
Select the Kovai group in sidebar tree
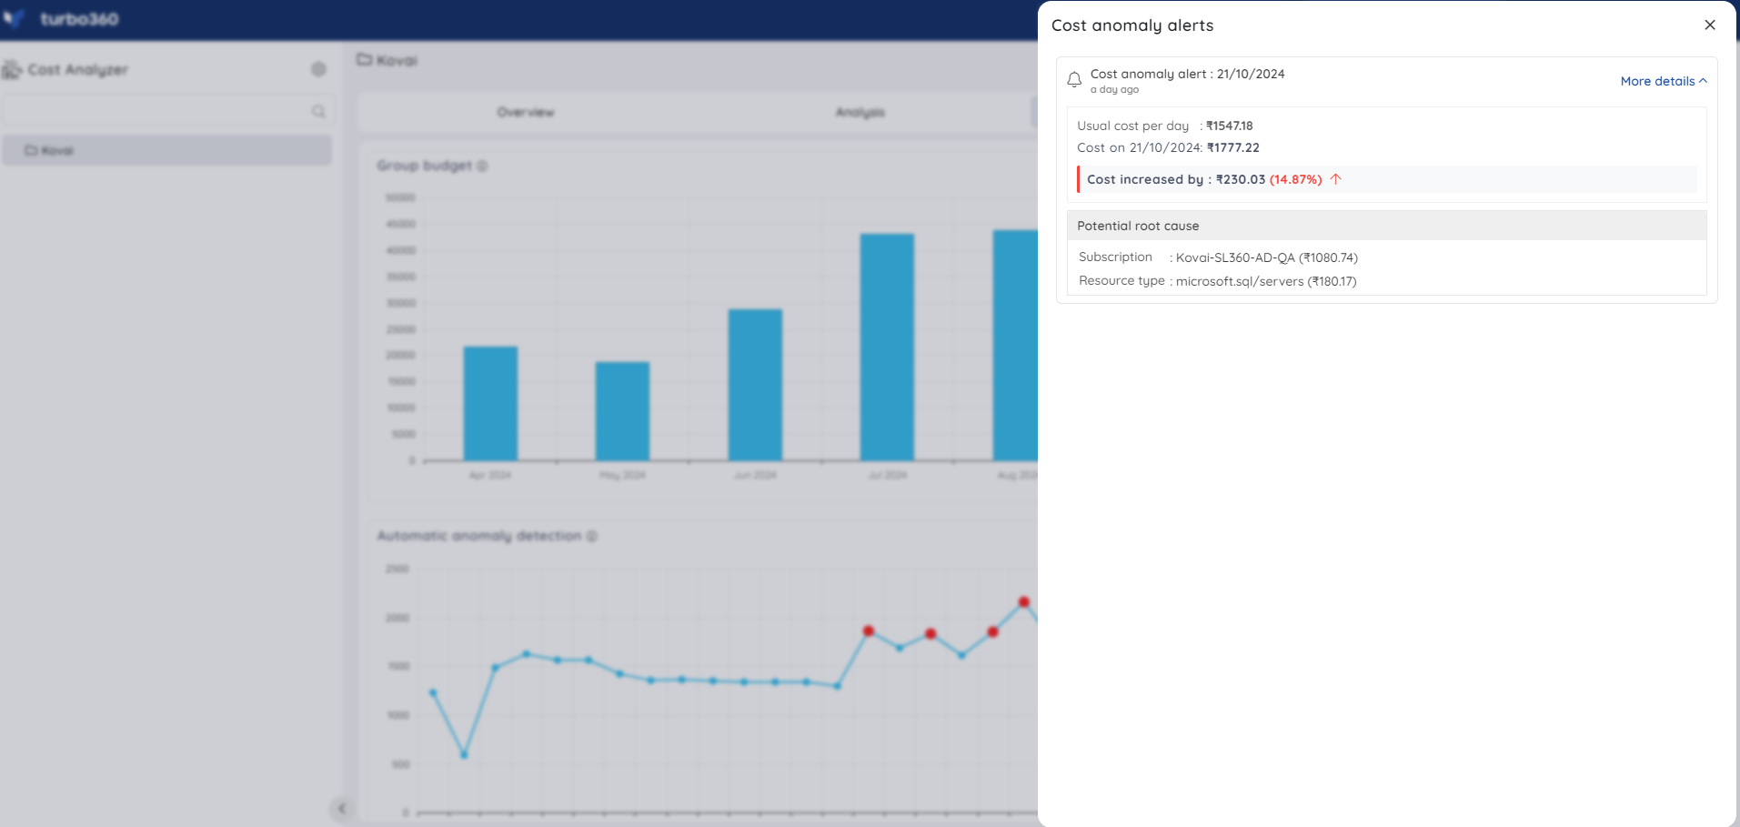(166, 150)
